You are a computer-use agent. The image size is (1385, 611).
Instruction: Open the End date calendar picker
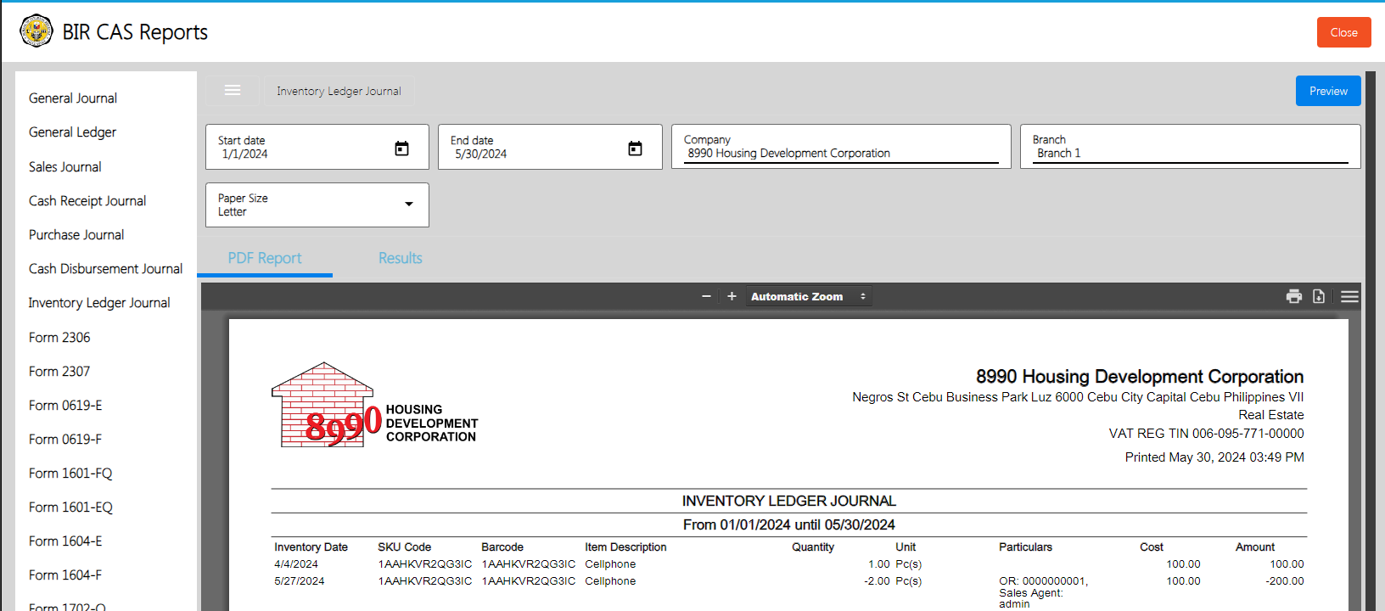point(635,149)
